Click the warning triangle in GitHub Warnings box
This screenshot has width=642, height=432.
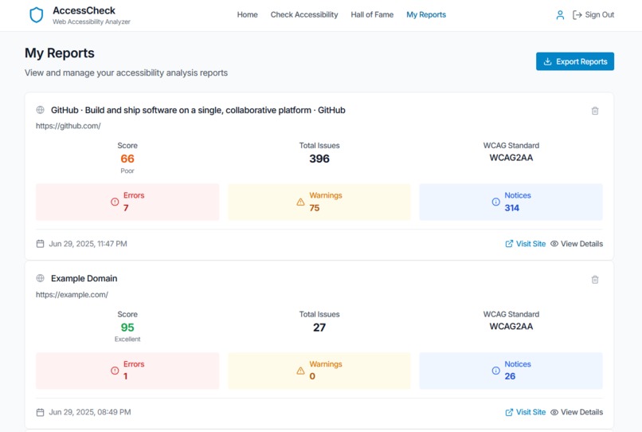300,202
